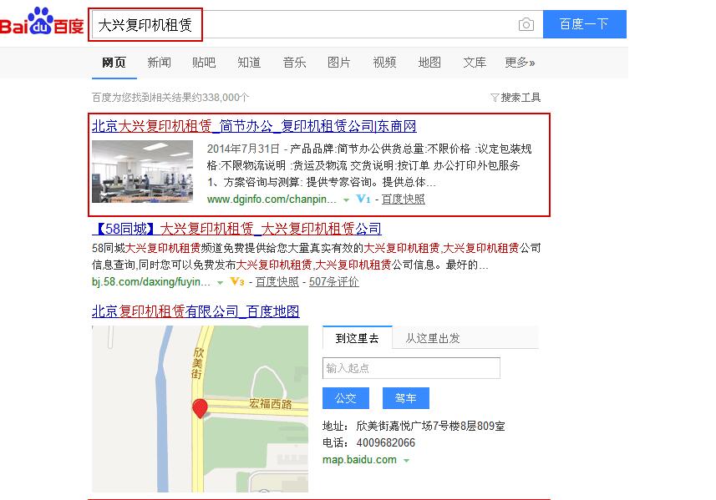Click the 输入起点 input field

click(x=411, y=368)
